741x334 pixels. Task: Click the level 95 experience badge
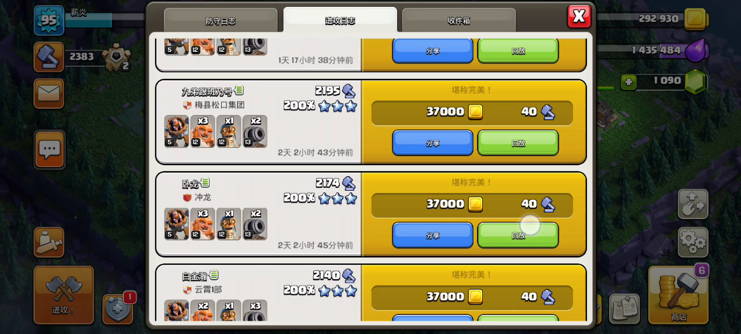click(49, 21)
